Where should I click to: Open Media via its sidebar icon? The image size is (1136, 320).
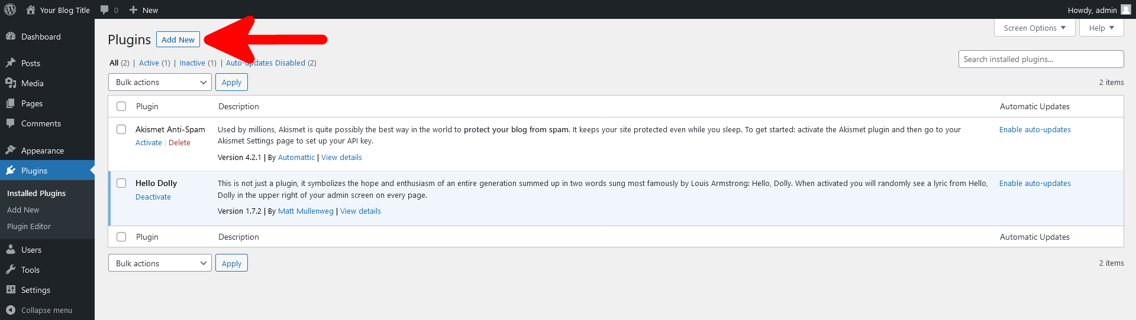coord(11,83)
